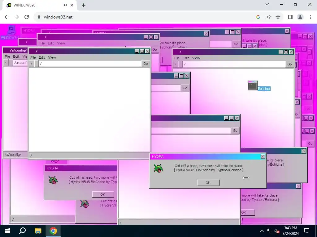The width and height of the screenshot is (317, 237).
Task: Click OK in the front HYDRA dialog
Action: (208, 183)
